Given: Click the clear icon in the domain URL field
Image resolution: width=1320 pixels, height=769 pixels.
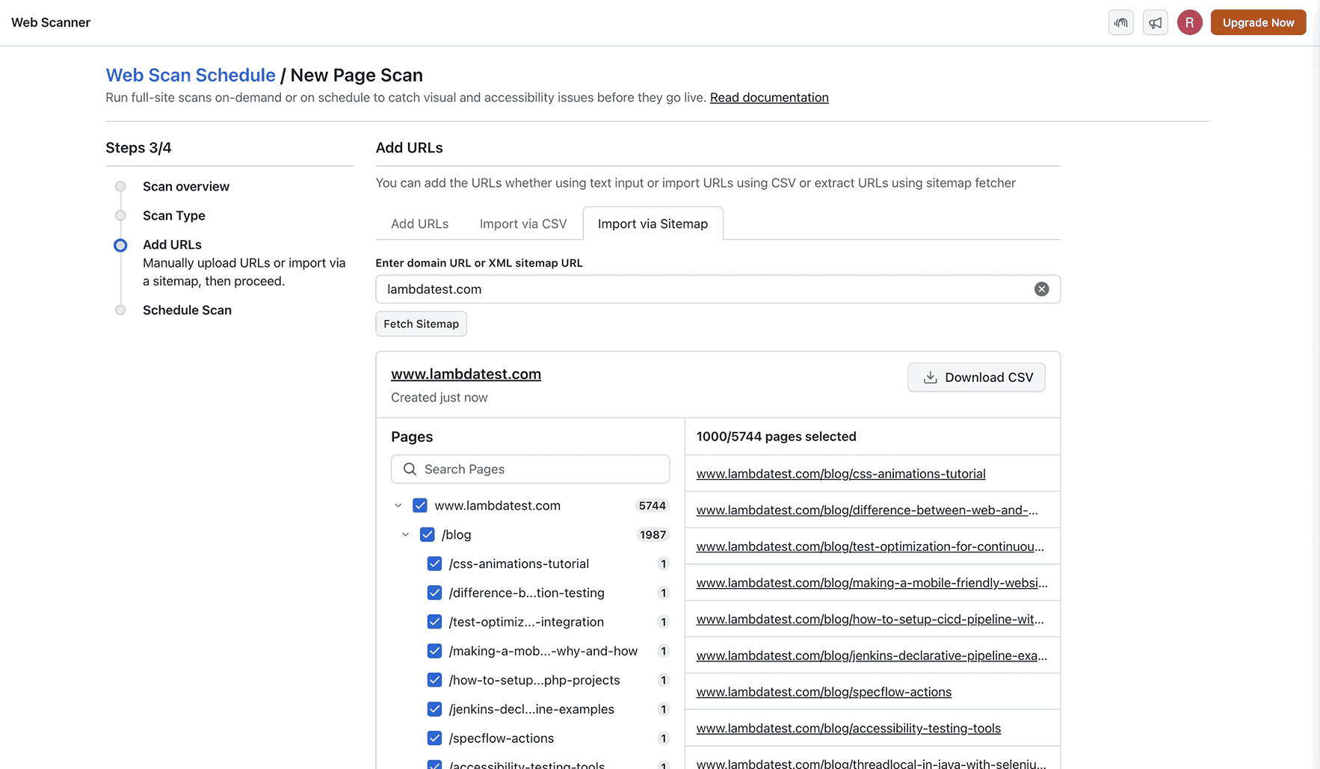Looking at the screenshot, I should [x=1041, y=289].
